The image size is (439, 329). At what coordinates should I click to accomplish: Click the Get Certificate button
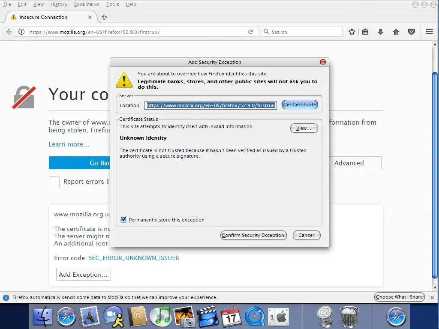coord(300,105)
